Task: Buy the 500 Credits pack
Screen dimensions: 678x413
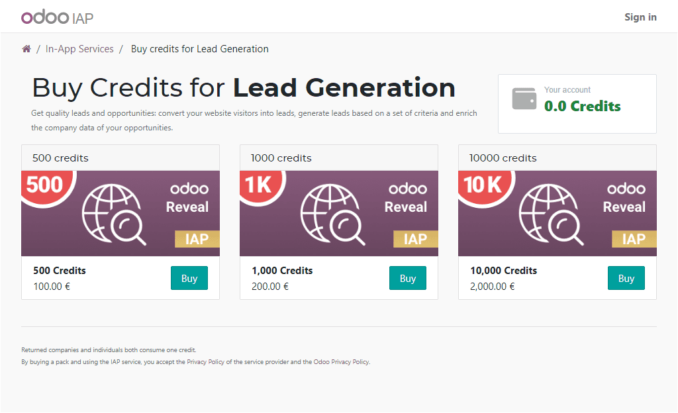Action: pyautogui.click(x=189, y=278)
